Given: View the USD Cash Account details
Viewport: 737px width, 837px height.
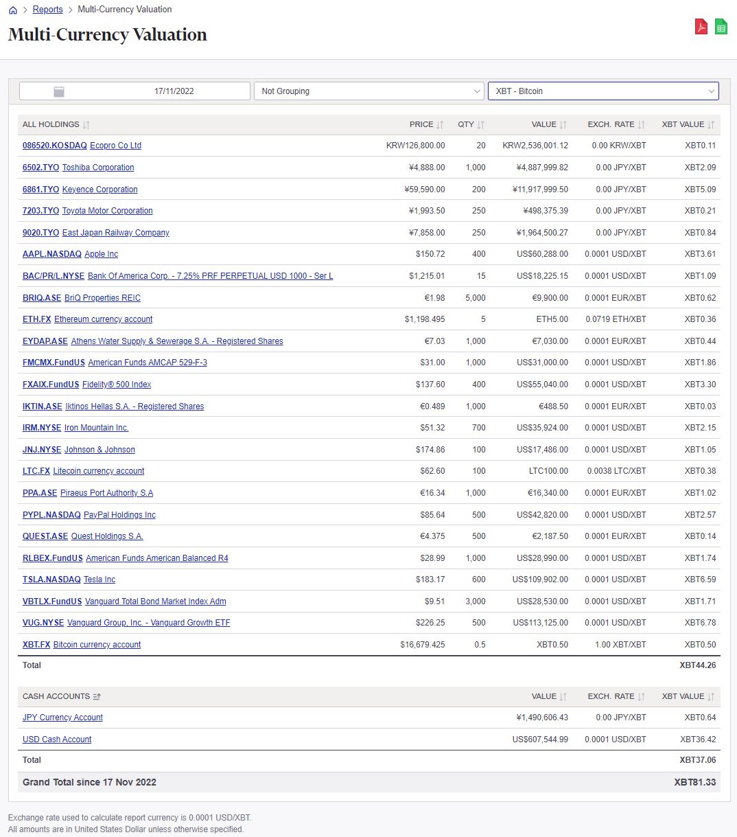Looking at the screenshot, I should (57, 739).
